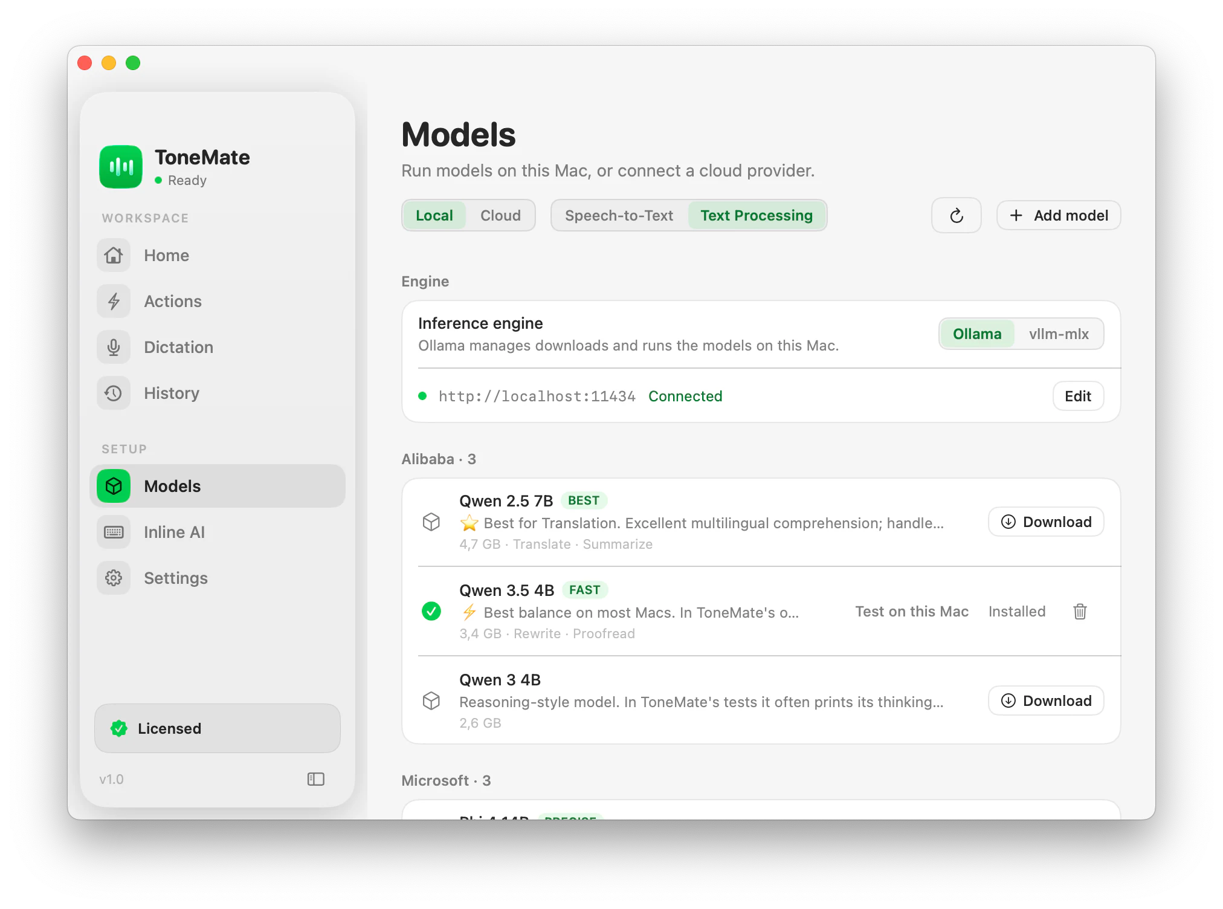This screenshot has height=909, width=1223.
Task: Delete Qwen 3.5 4B with trash icon
Action: (1080, 612)
